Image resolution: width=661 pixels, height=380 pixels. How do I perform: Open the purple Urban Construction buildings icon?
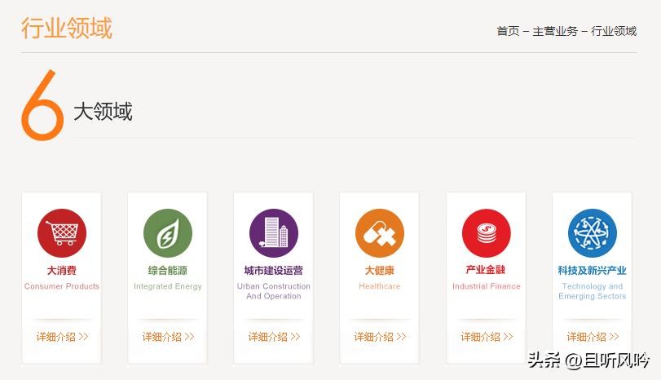pyautogui.click(x=273, y=233)
